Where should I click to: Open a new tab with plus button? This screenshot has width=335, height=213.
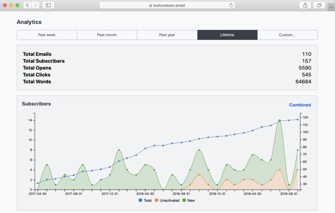click(331, 7)
